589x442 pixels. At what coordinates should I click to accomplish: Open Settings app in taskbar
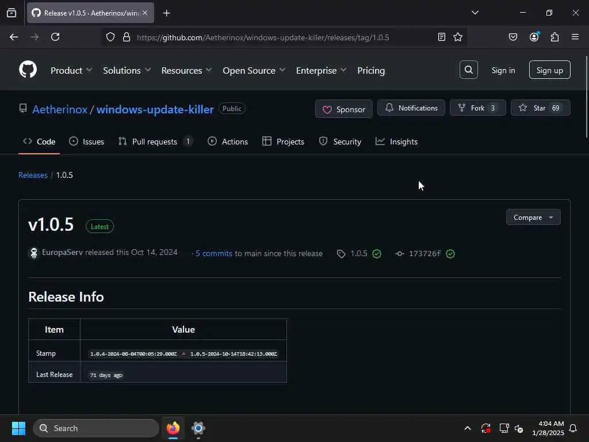pos(198,428)
